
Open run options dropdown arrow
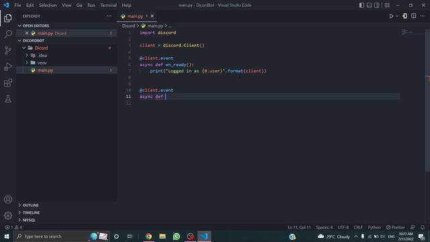(x=397, y=16)
